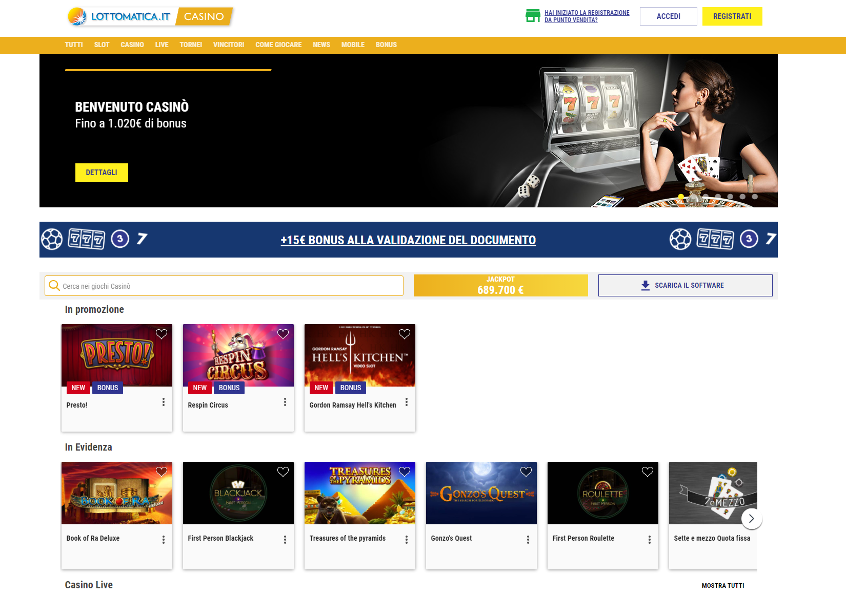The height and width of the screenshot is (597, 846).
Task: Open the BONUS navigation item
Action: click(x=386, y=45)
